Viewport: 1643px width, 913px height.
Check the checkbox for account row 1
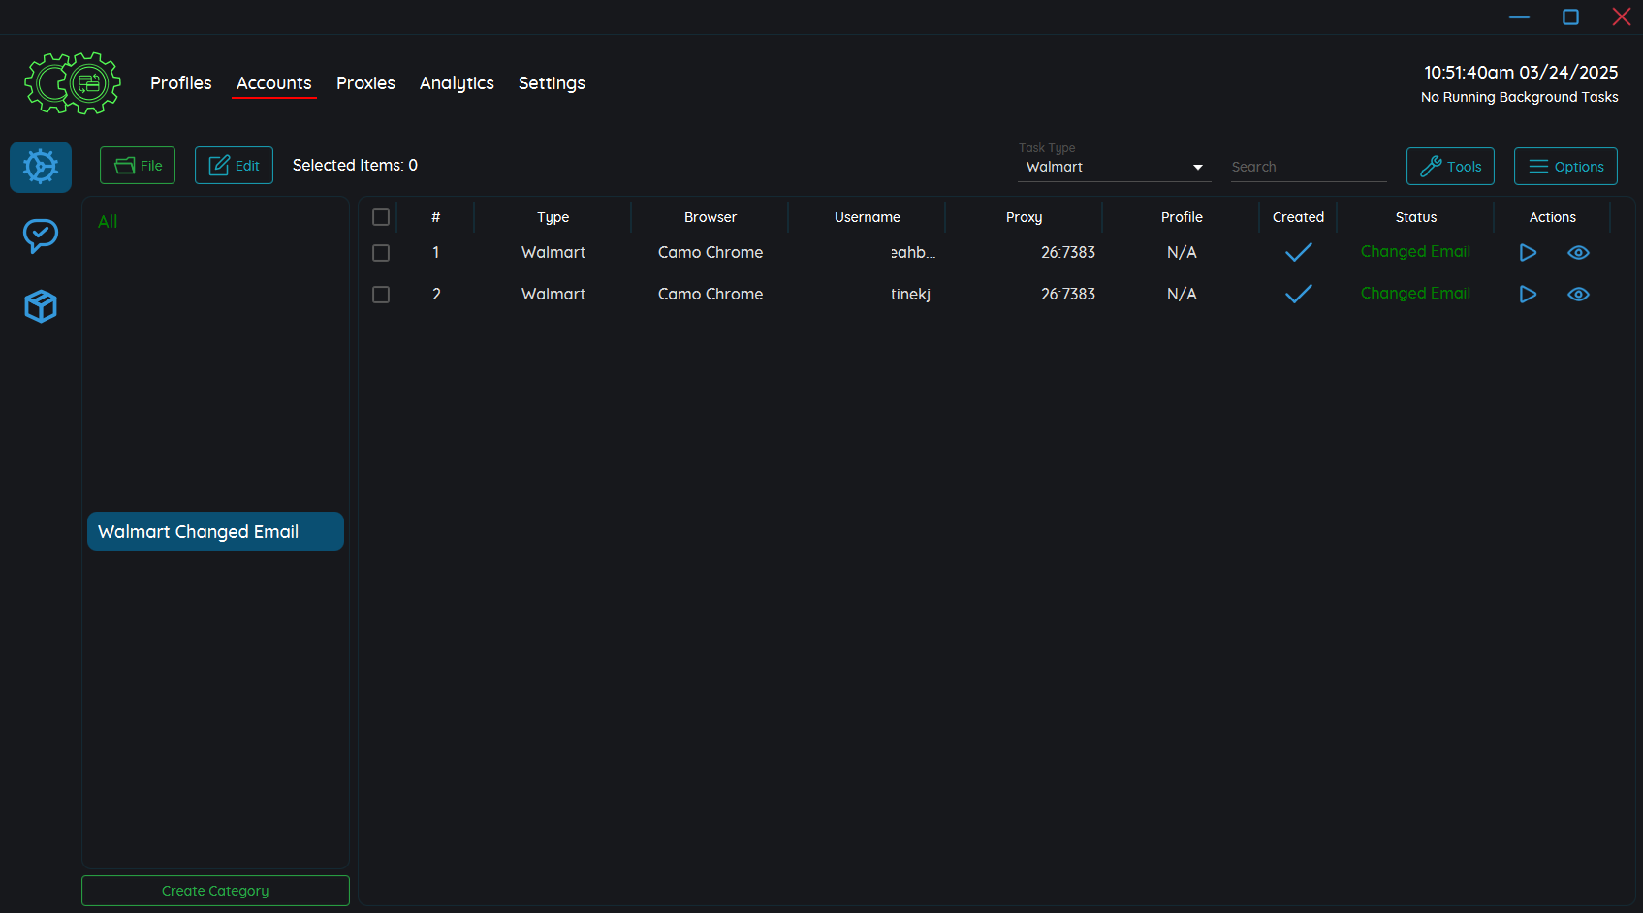[381, 253]
